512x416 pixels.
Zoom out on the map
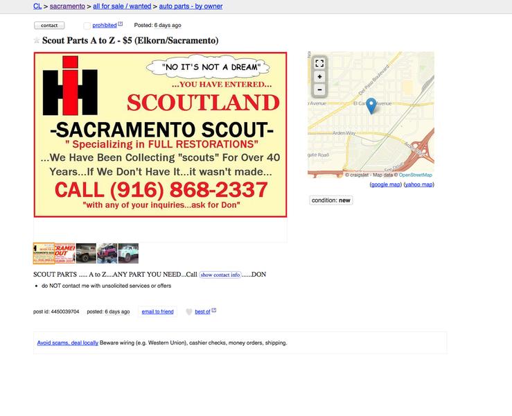tap(319, 89)
